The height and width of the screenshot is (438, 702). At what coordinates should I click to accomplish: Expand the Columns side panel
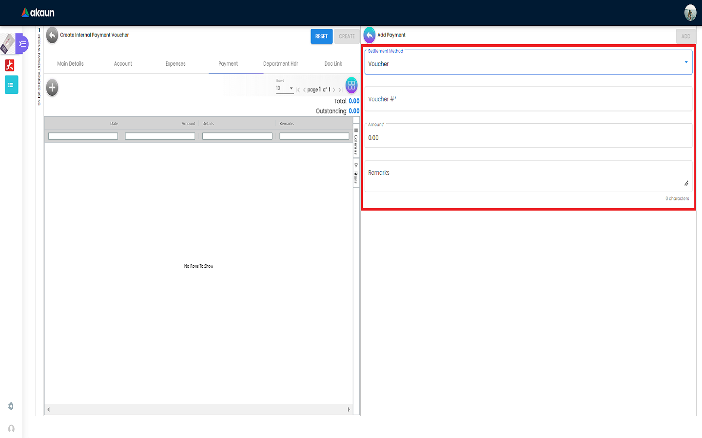coord(356,141)
